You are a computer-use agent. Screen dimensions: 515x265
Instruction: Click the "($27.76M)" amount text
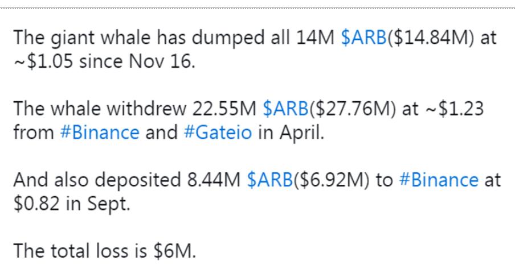pyautogui.click(x=353, y=109)
